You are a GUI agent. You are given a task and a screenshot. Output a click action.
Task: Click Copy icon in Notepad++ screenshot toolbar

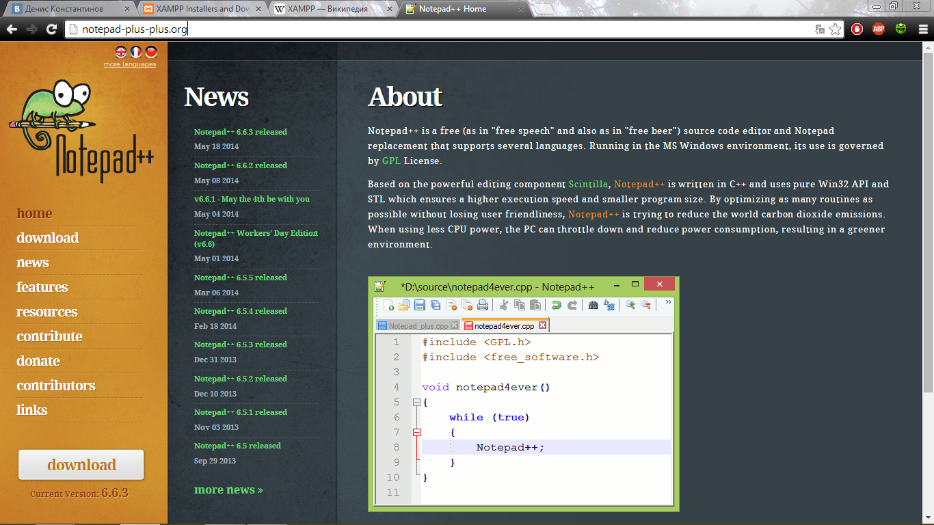point(520,305)
